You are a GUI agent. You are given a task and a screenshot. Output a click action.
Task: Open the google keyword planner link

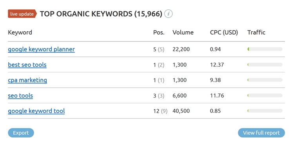tap(41, 49)
